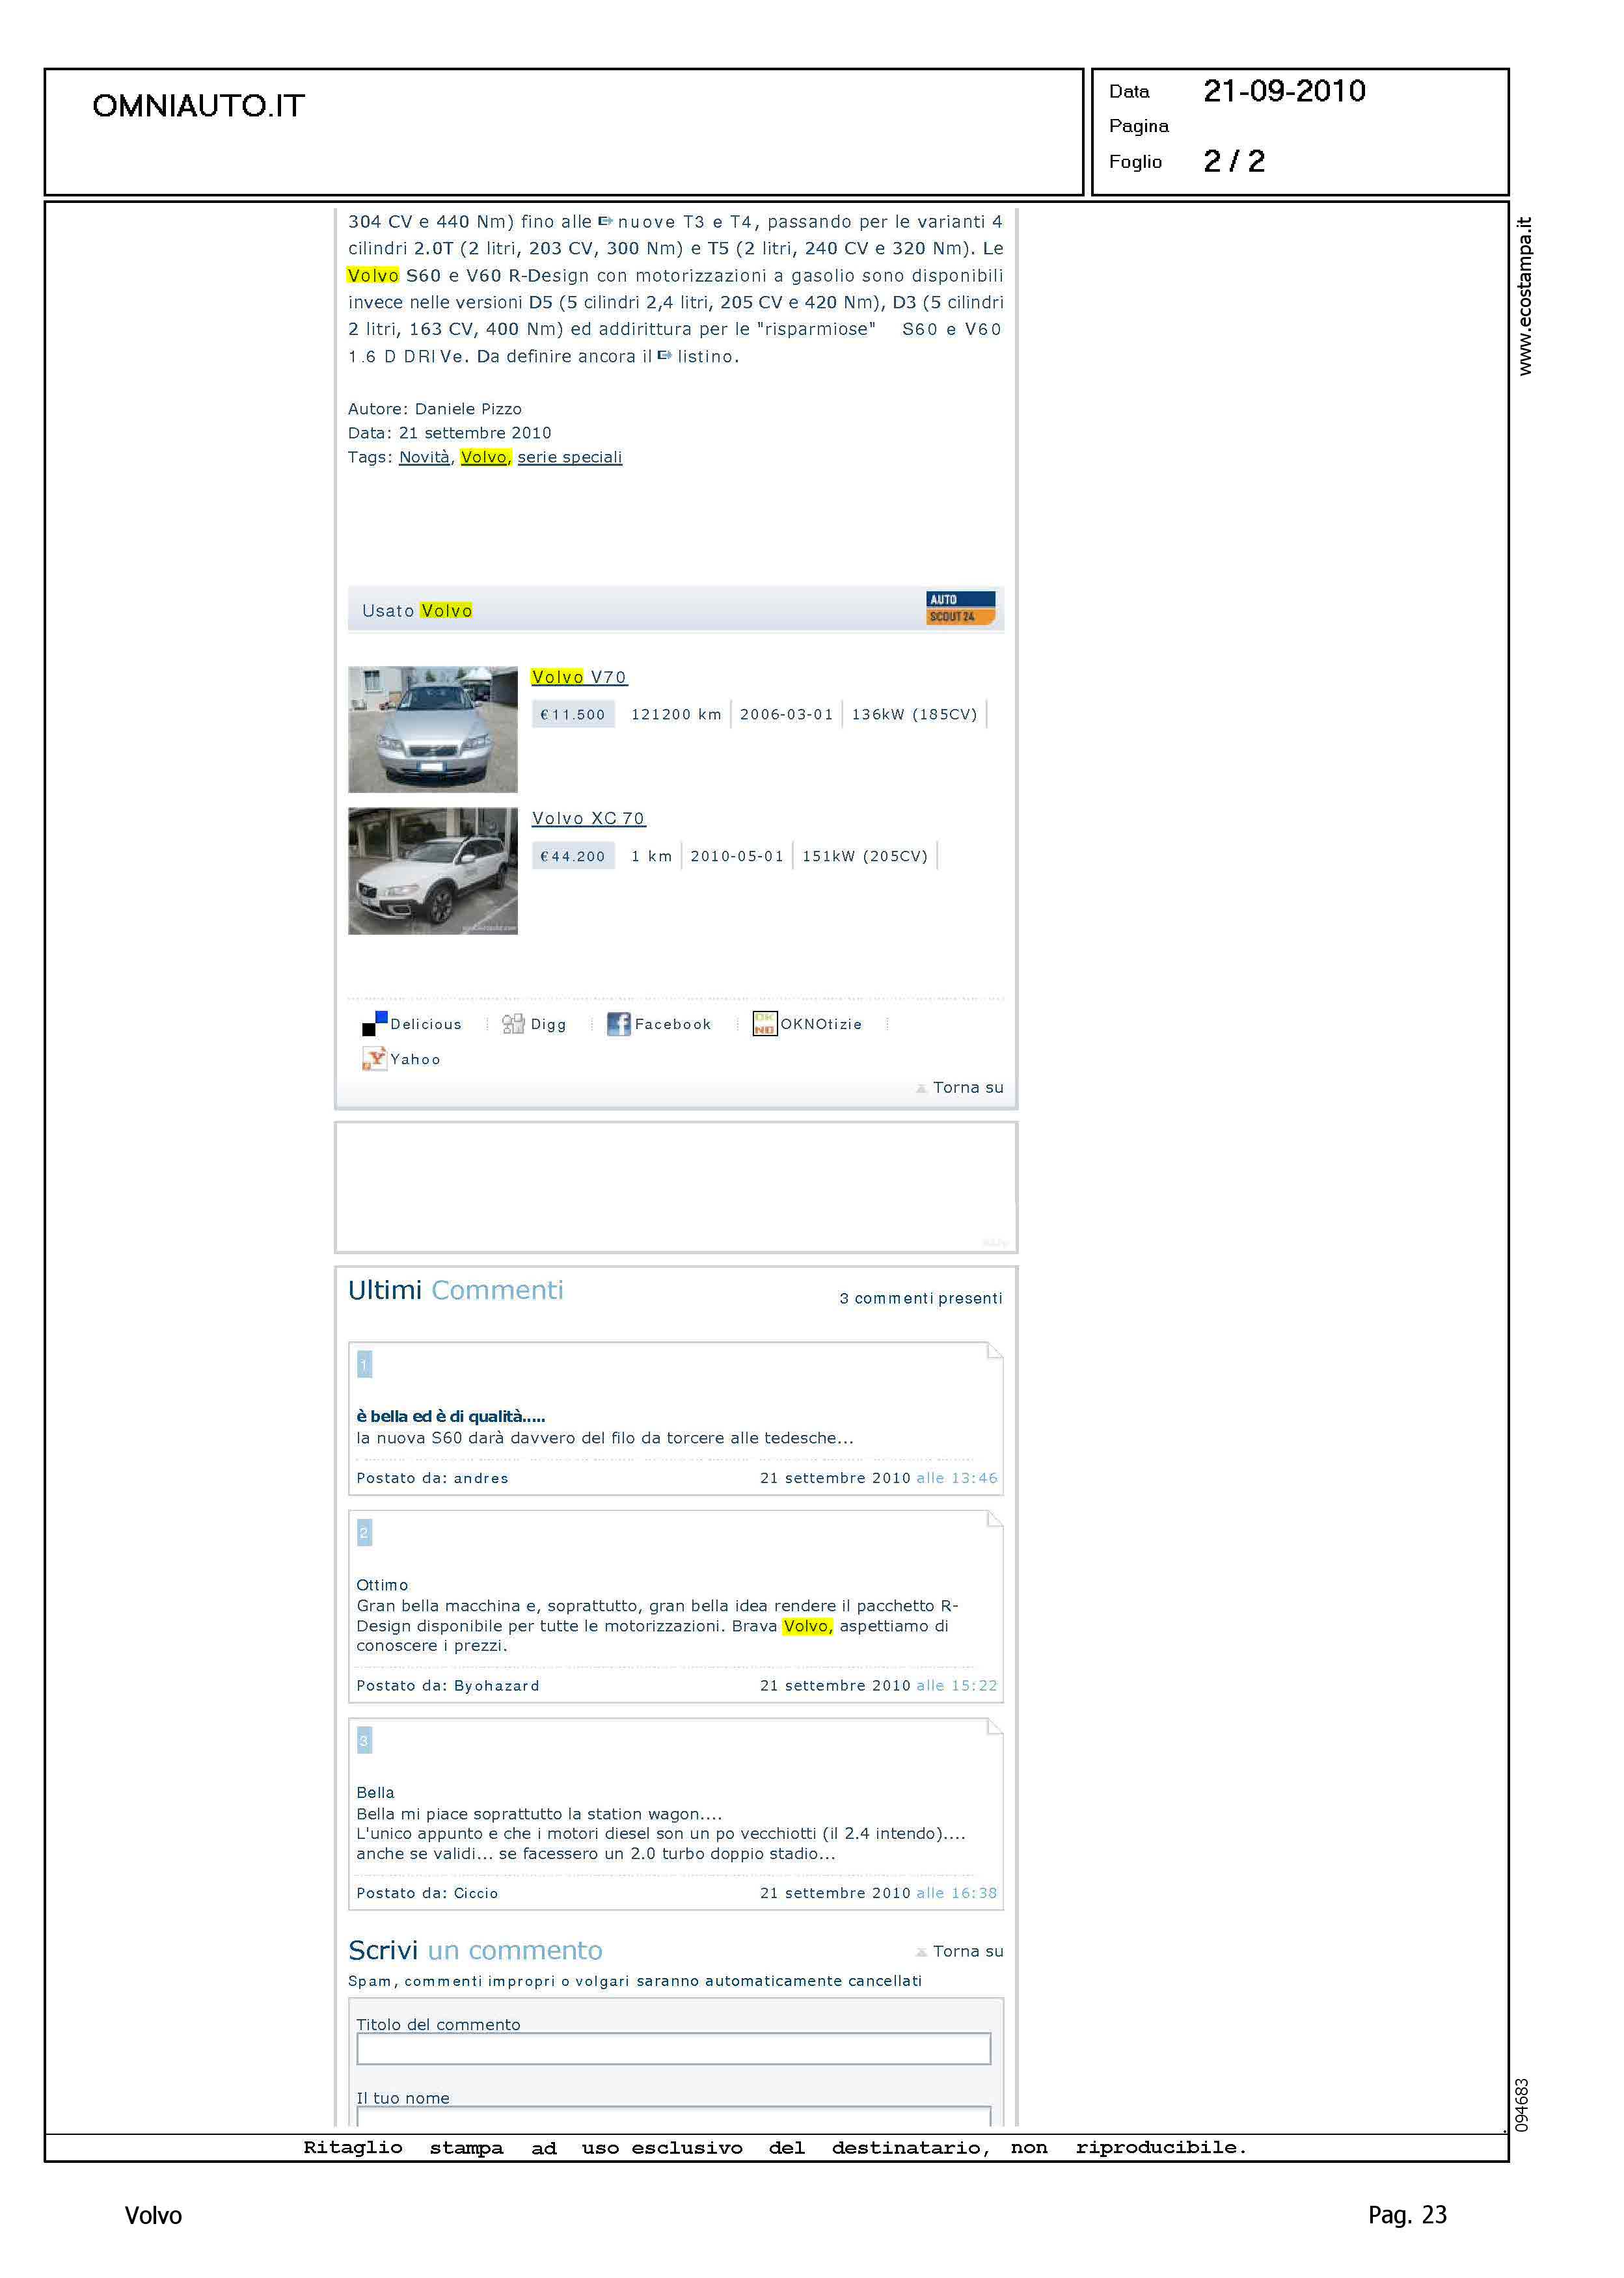This screenshot has height=2278, width=1624.
Task: Open the 'serie speciali' tag link
Action: [569, 457]
